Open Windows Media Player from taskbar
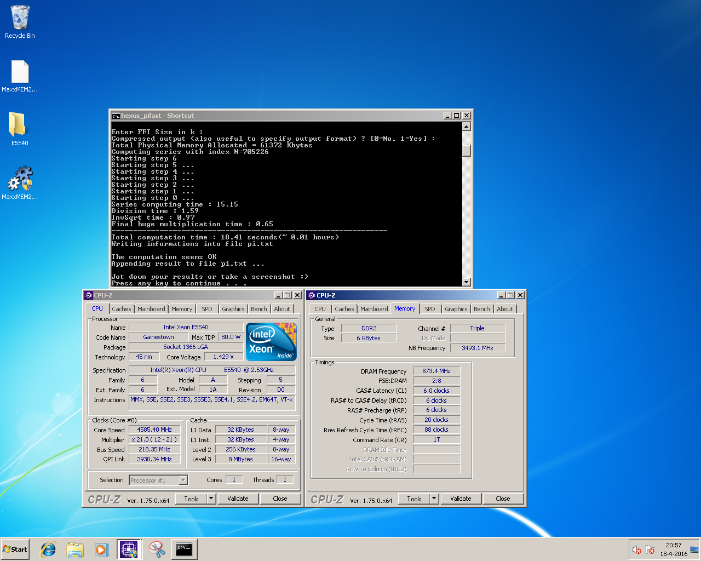The image size is (701, 561). pyautogui.click(x=101, y=549)
